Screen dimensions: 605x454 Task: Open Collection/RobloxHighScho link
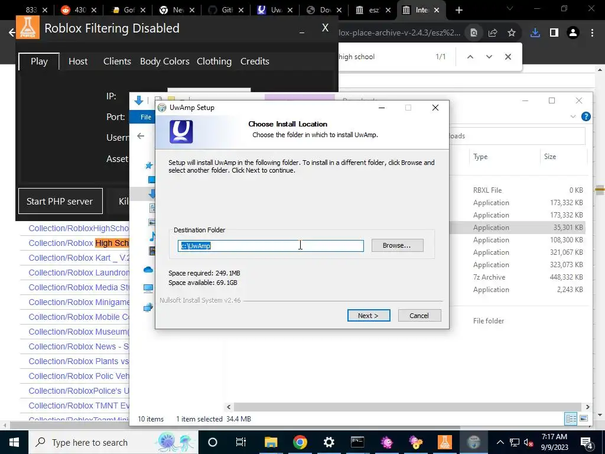(79, 228)
